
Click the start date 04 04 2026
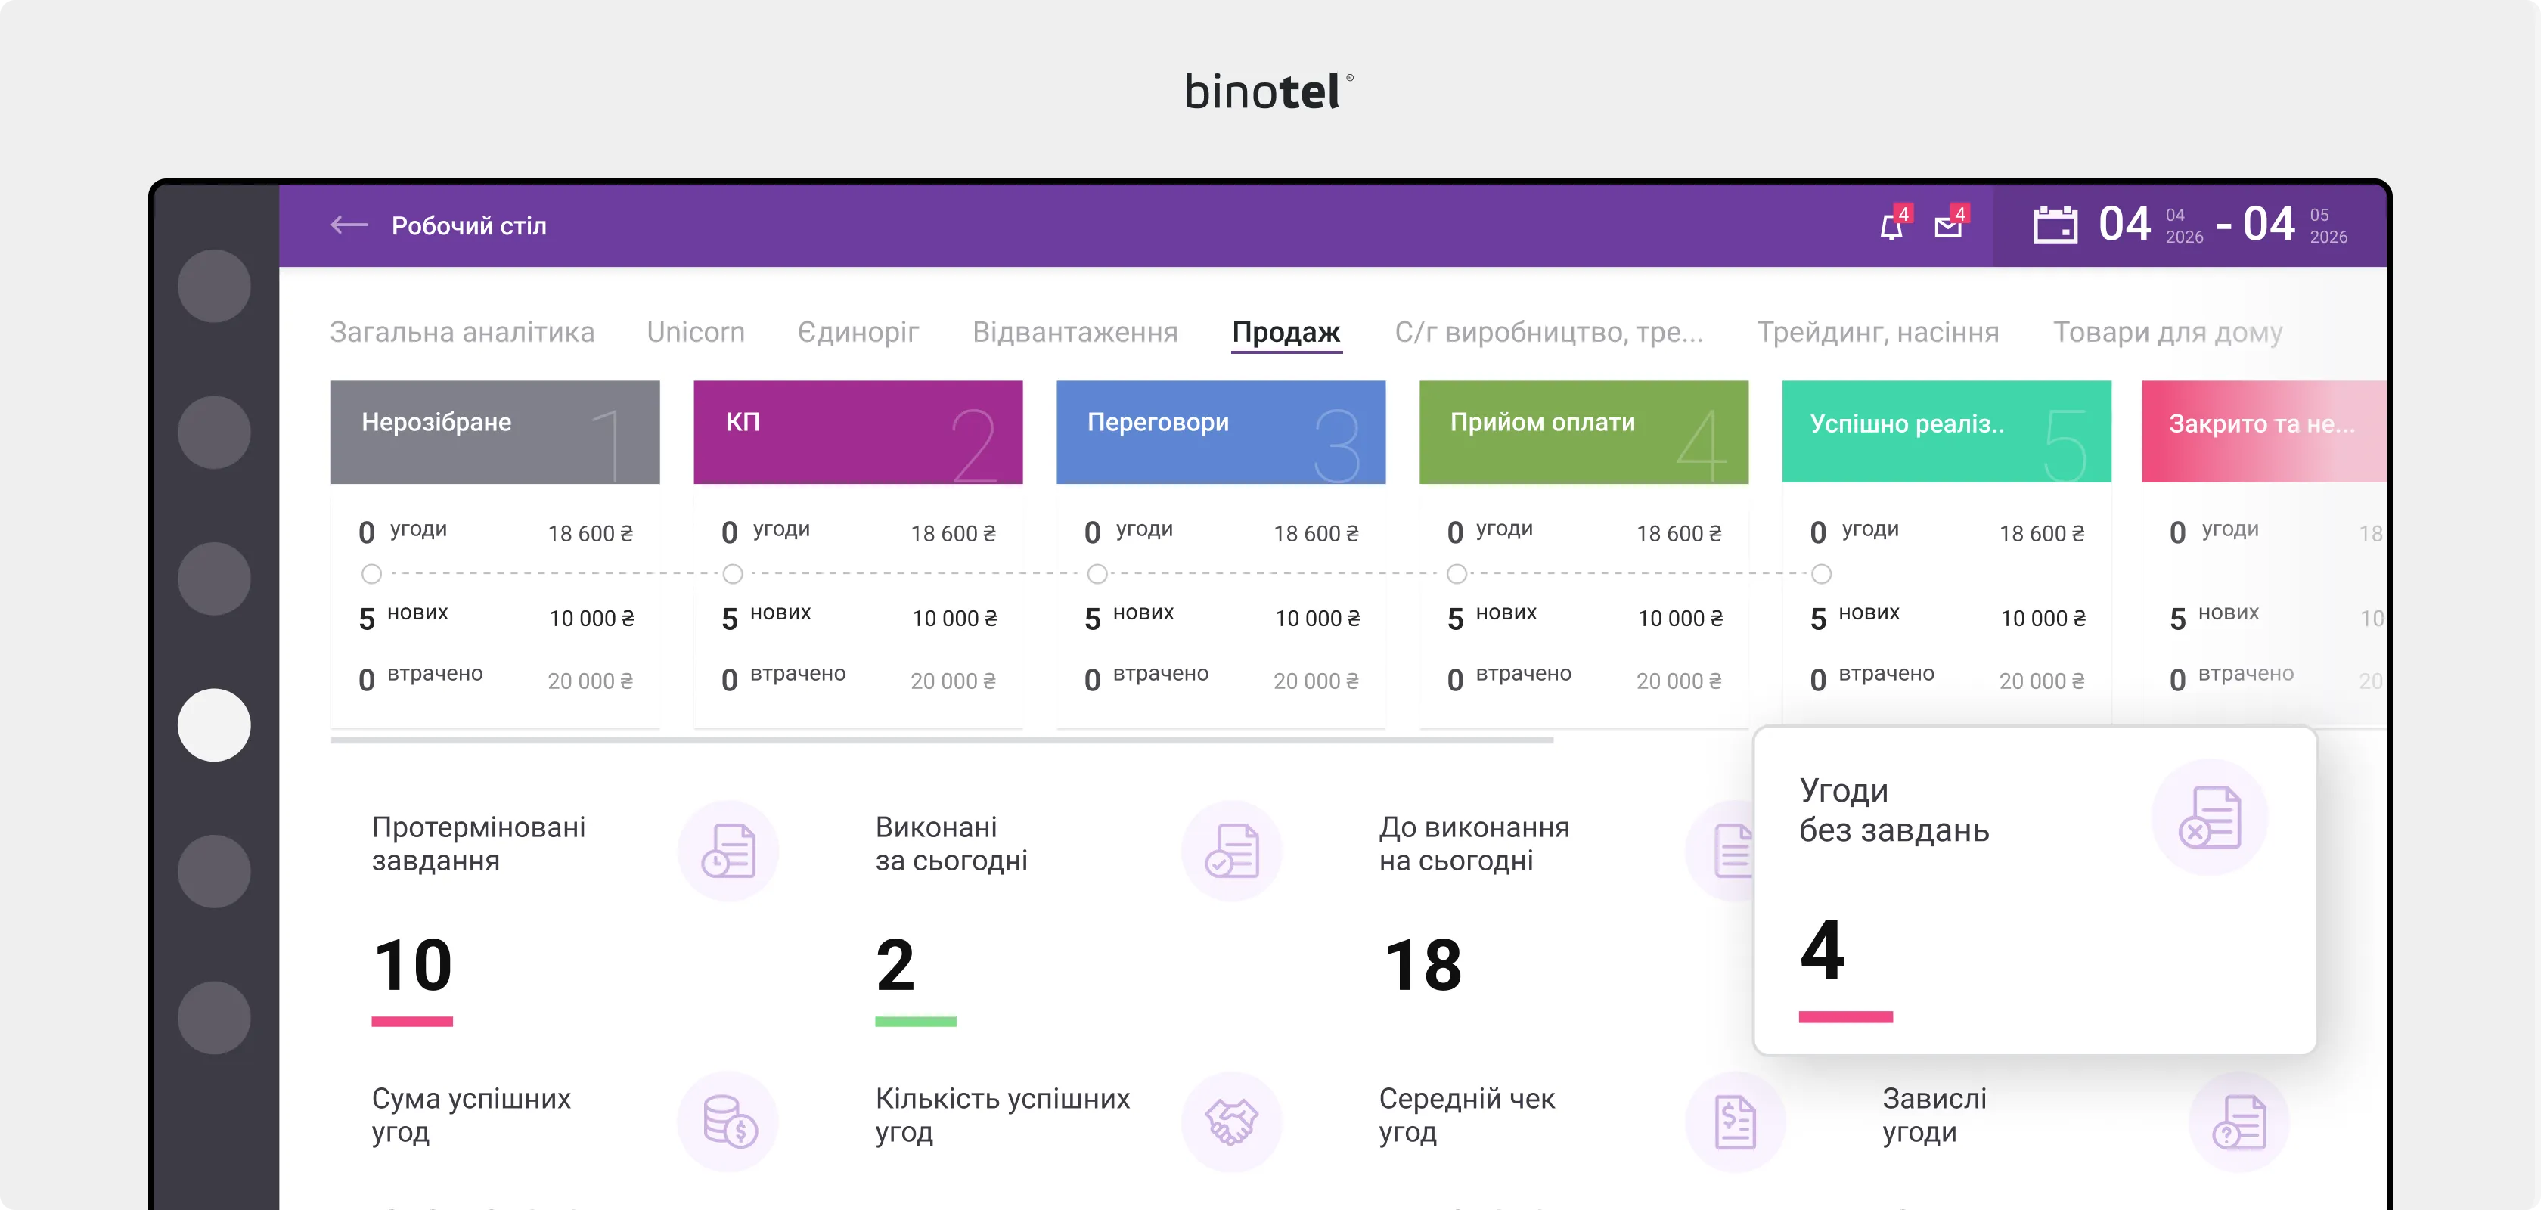click(2150, 225)
